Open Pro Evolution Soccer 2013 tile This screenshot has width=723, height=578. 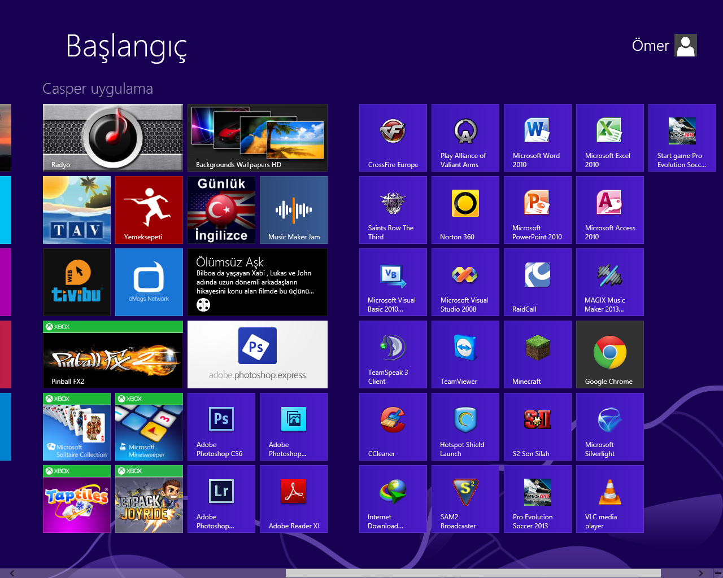pyautogui.click(x=538, y=499)
